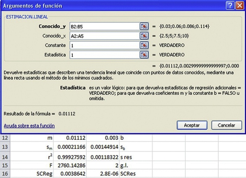
Task: Click the range selector icon for Conocido_x
Action: pyautogui.click(x=144, y=36)
